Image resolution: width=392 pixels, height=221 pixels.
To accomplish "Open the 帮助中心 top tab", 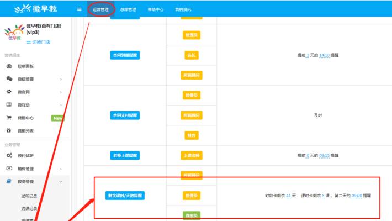I will (156, 9).
